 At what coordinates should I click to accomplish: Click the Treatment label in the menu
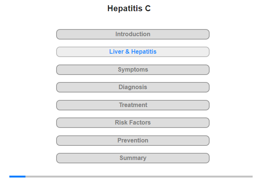133,105
